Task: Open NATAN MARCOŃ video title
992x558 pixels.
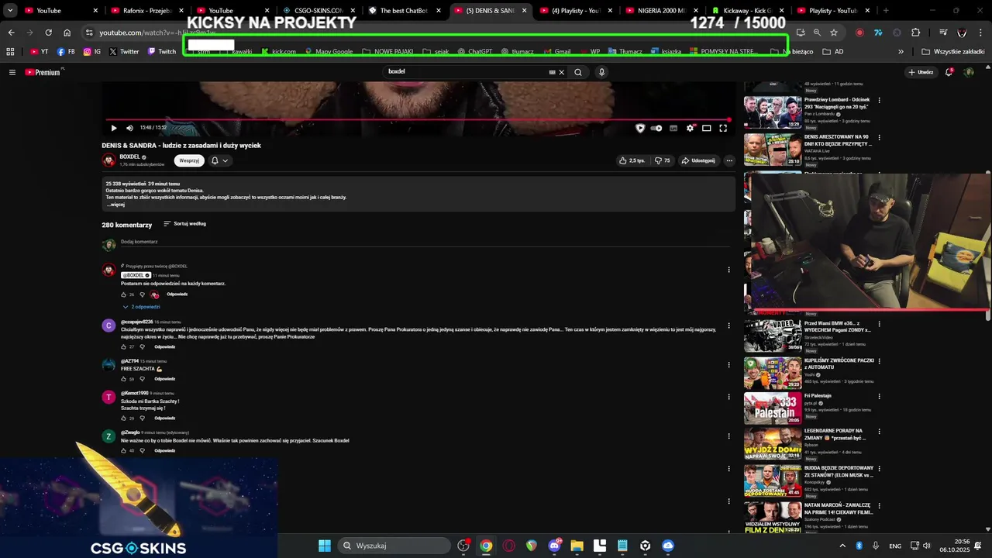Action: click(839, 508)
